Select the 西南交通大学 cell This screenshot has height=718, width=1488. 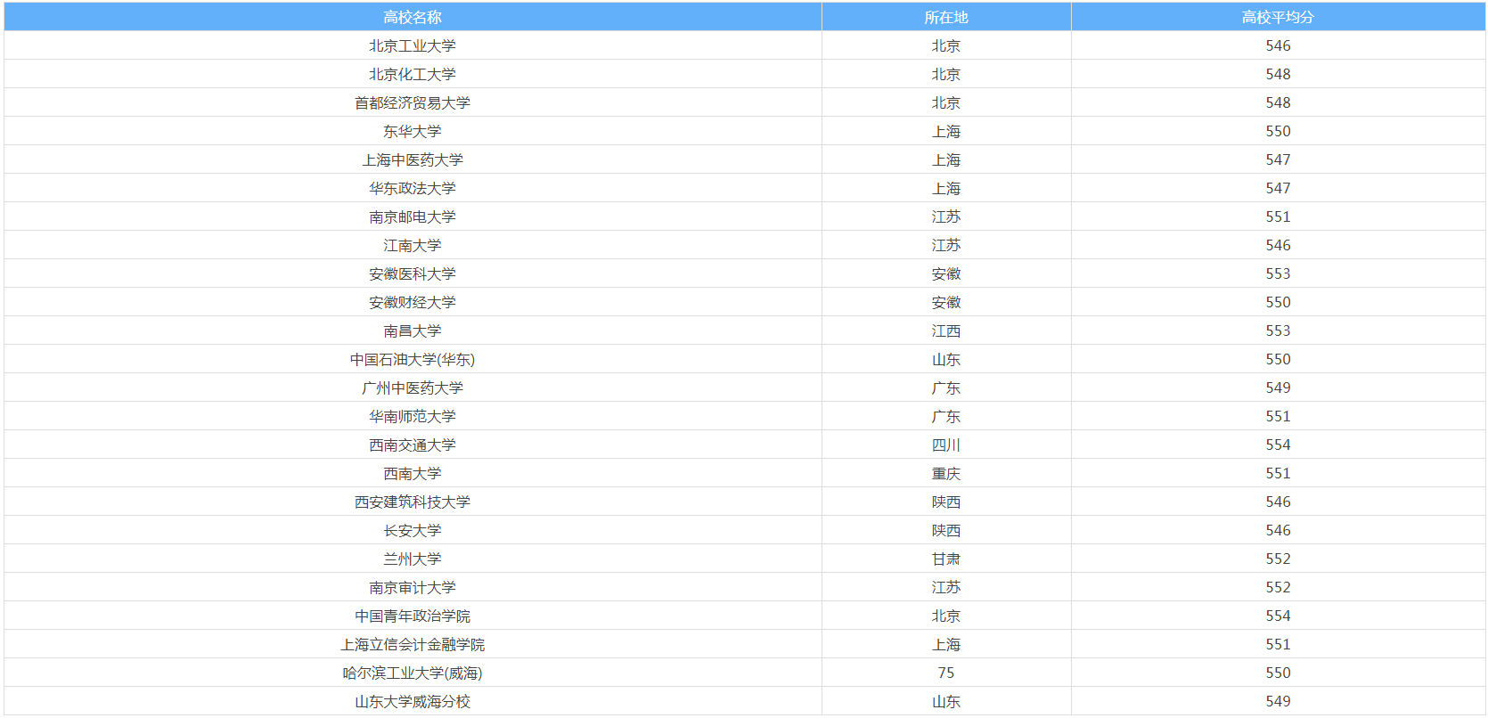413,445
